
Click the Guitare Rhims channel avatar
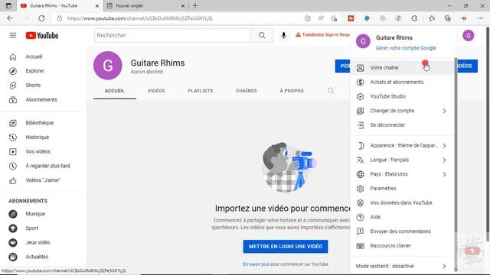[x=108, y=66]
